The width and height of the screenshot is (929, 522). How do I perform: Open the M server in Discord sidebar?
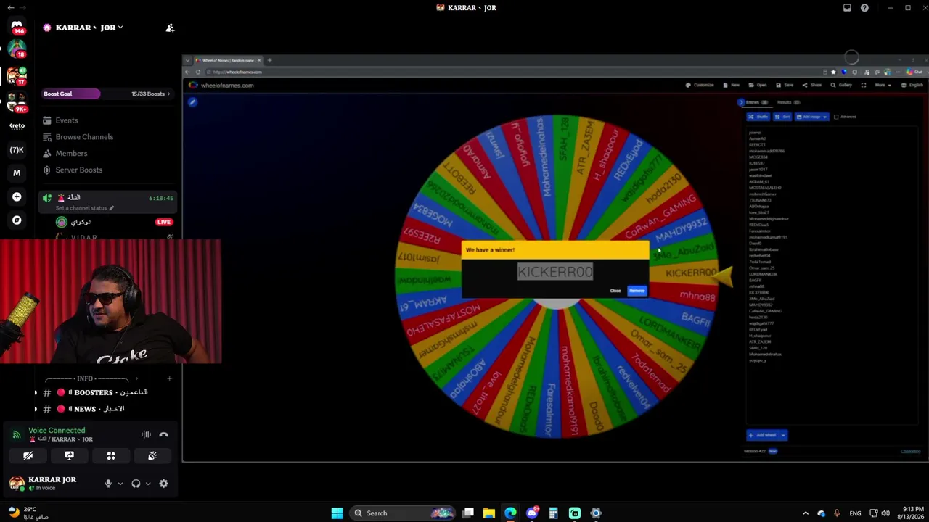click(17, 173)
